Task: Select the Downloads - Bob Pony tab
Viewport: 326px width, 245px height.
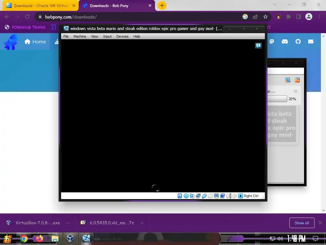Action: tap(117, 6)
